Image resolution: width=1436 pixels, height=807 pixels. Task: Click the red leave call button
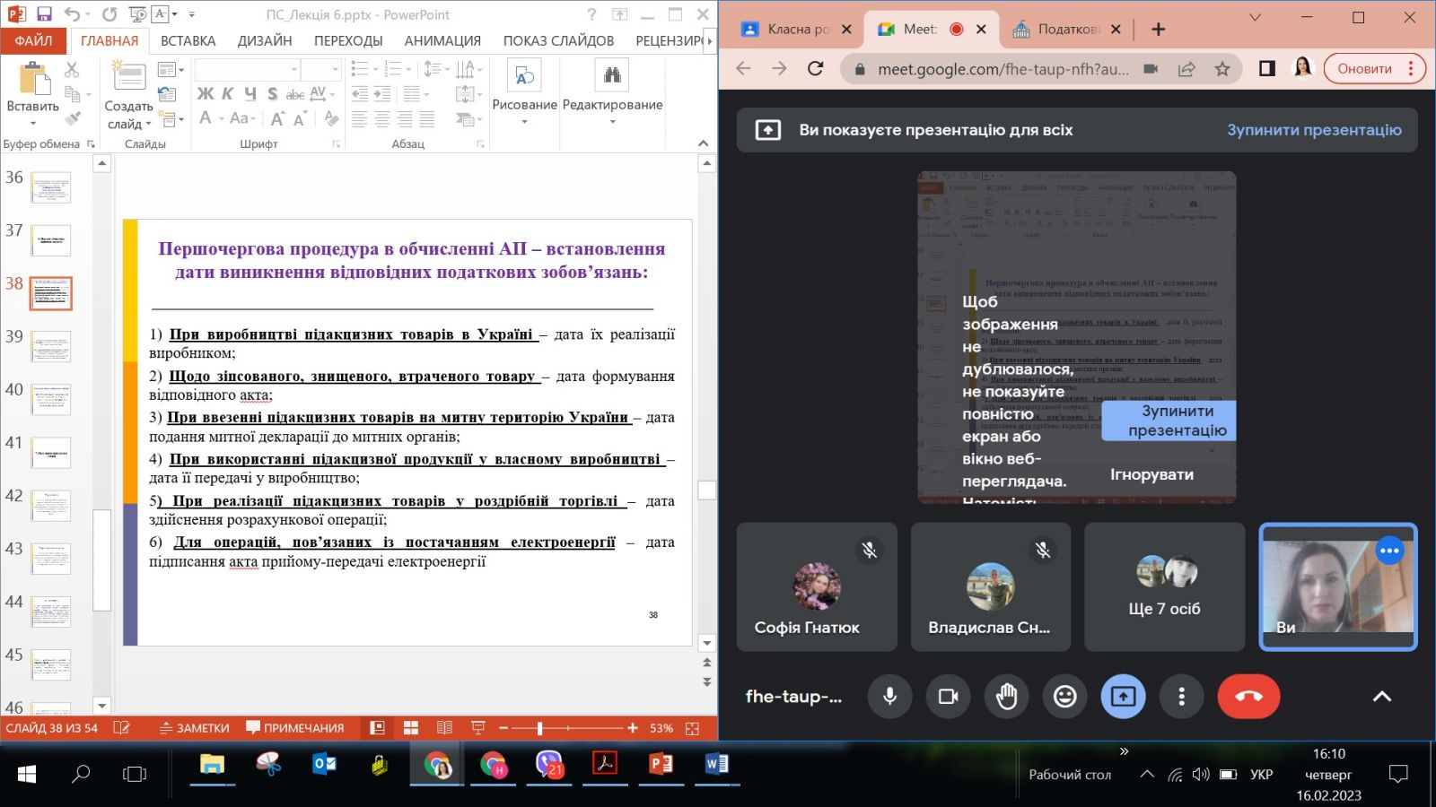pos(1248,697)
